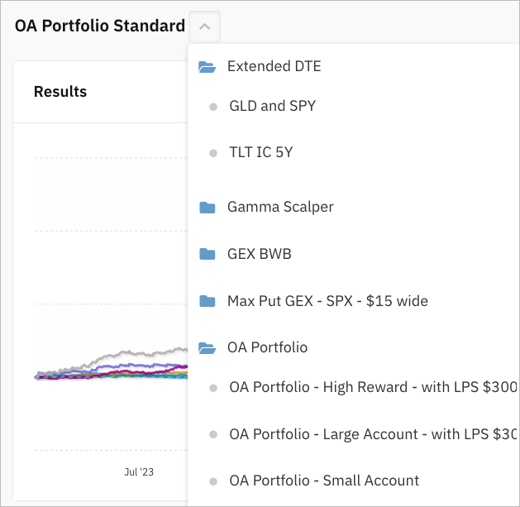Open the TLT IC 5Y backtest
This screenshot has height=507, width=520.
tap(261, 152)
